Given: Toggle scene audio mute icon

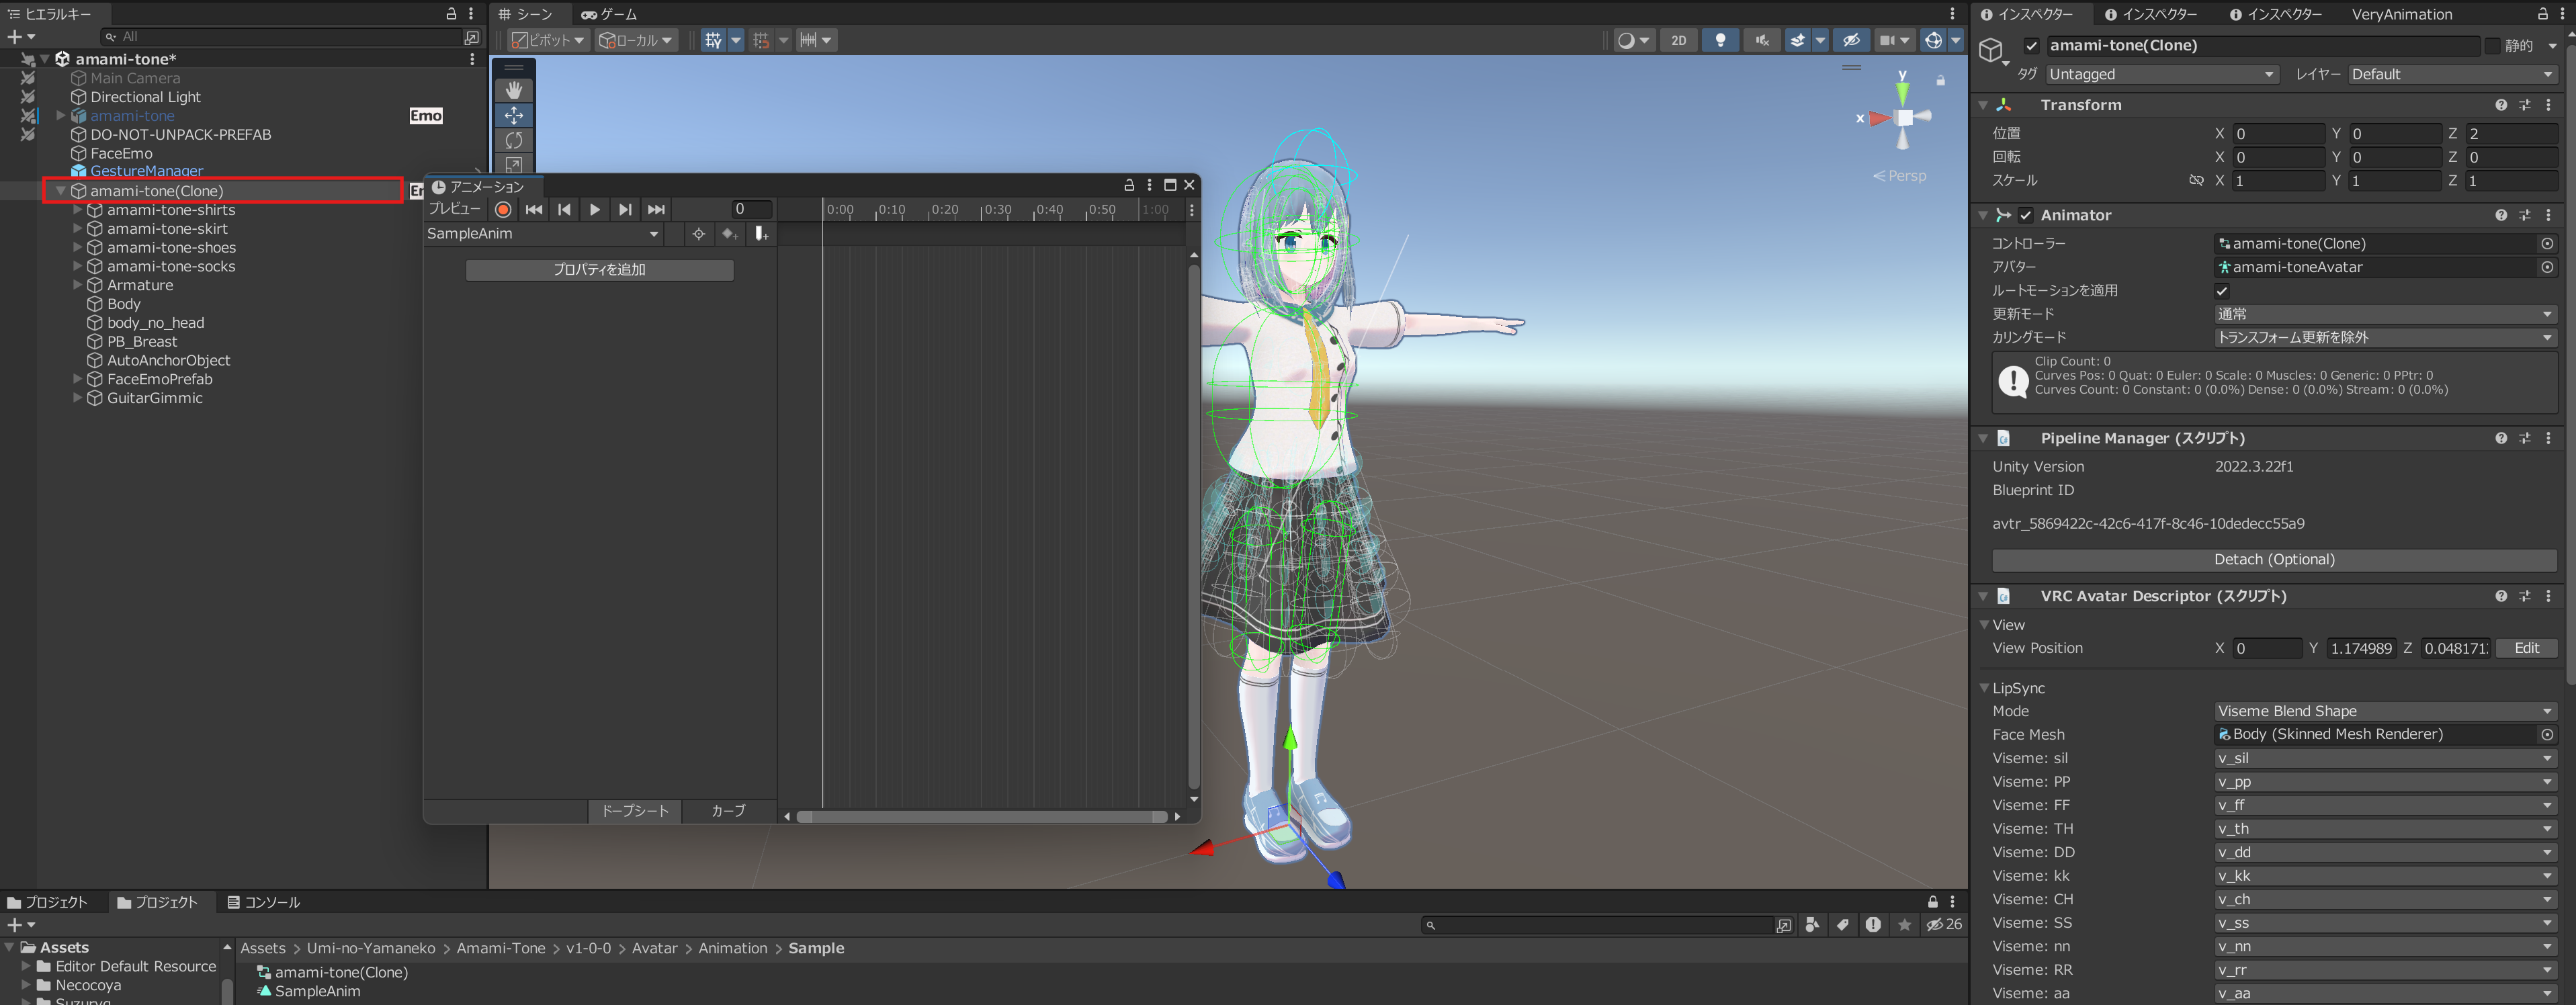Looking at the screenshot, I should pyautogui.click(x=1762, y=40).
